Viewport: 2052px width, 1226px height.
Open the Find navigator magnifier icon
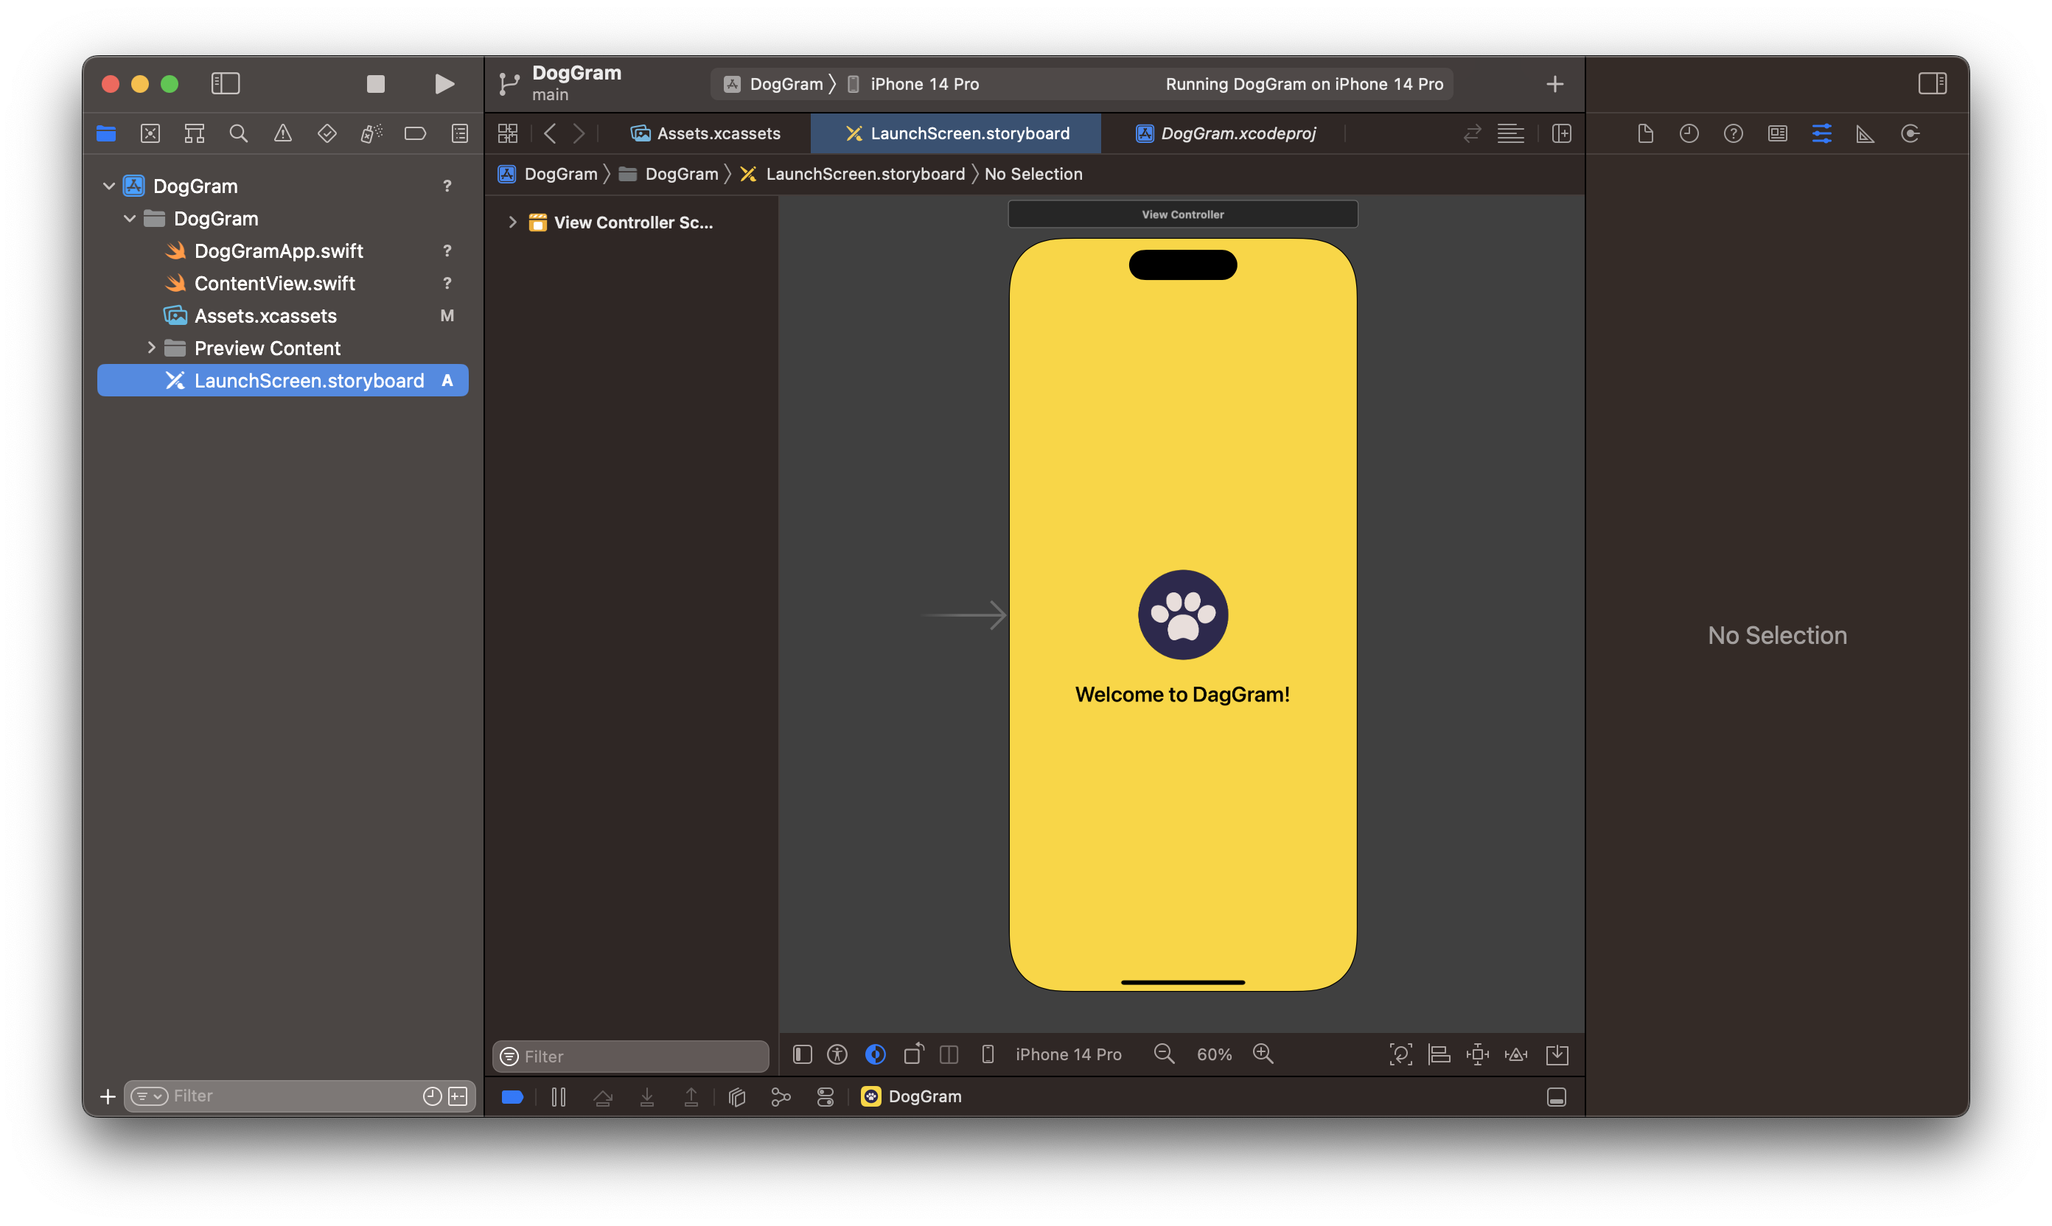pos(239,133)
